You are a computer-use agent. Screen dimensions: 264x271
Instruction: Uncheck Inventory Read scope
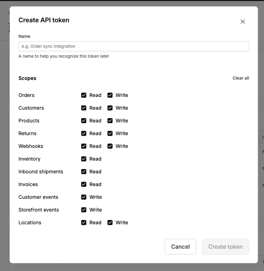coord(84,159)
